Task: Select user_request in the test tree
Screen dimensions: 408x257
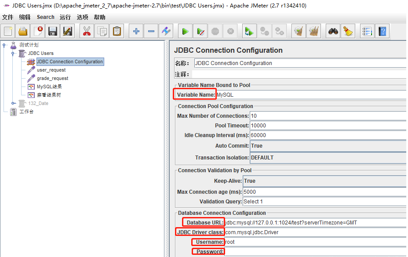Action: pos(51,70)
